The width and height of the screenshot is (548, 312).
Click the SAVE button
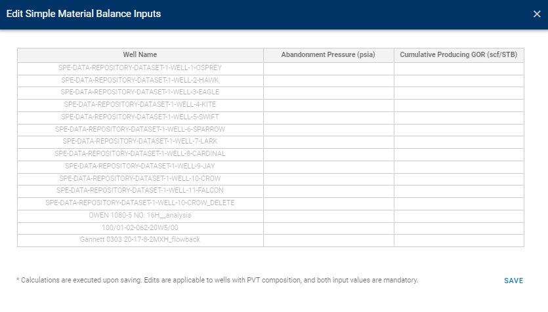point(513,281)
